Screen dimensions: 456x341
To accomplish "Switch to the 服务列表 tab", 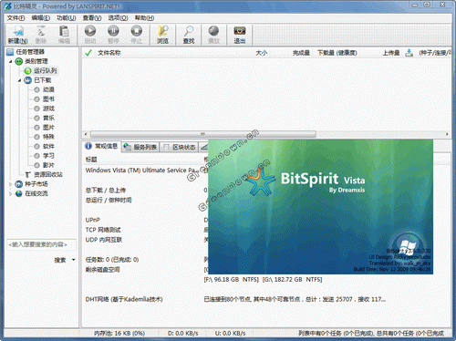I will (x=140, y=147).
